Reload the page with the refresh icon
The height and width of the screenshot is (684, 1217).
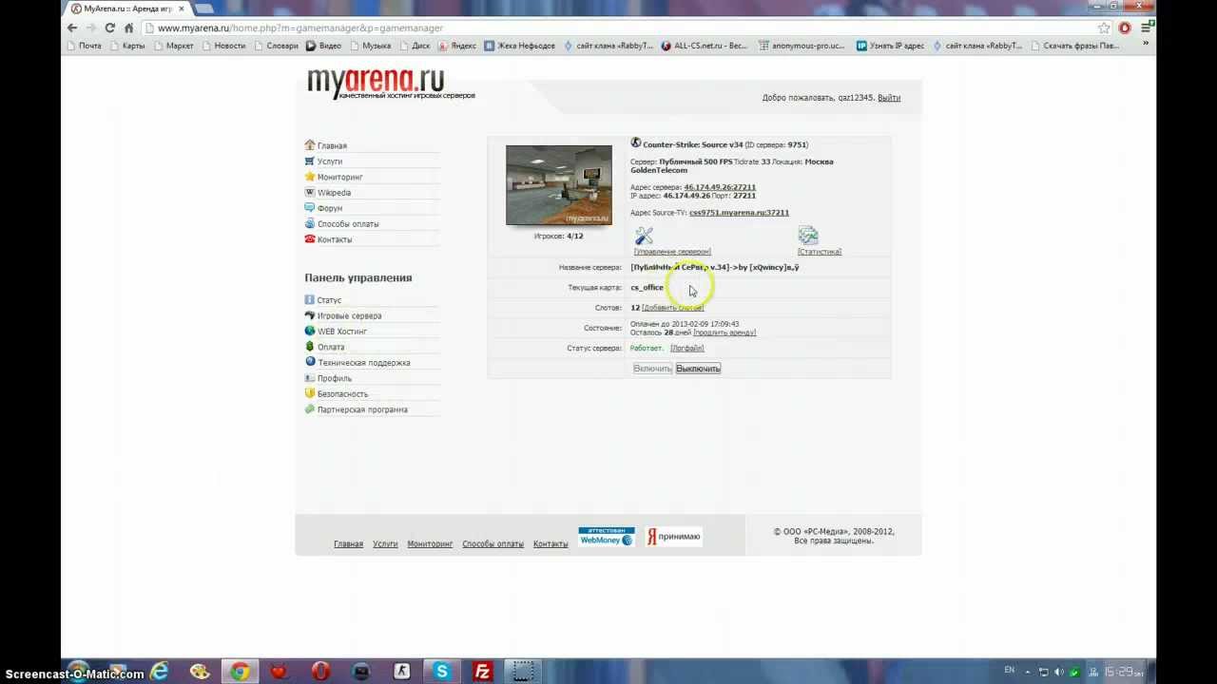pos(110,28)
